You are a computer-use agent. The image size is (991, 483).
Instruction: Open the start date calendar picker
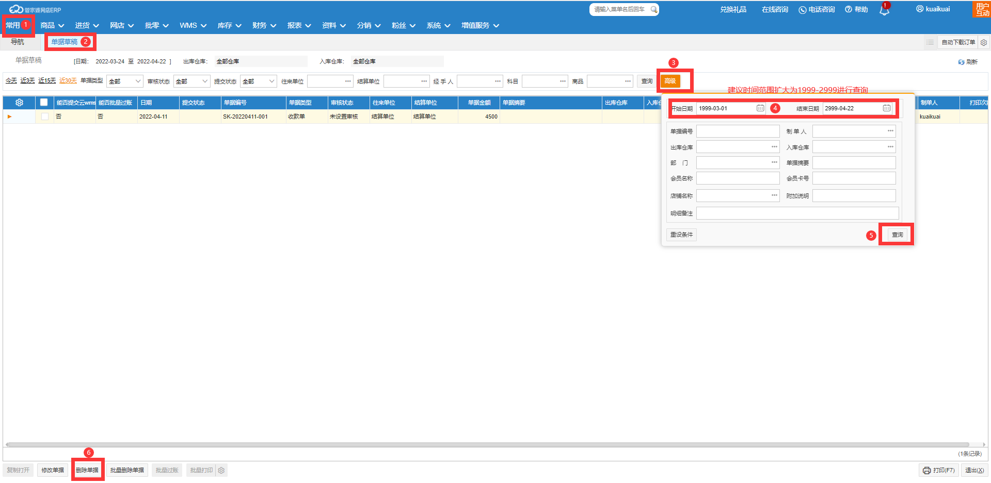760,108
